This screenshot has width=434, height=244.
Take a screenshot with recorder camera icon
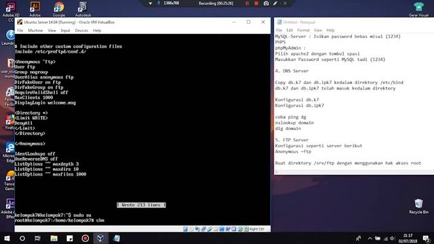[266, 3]
